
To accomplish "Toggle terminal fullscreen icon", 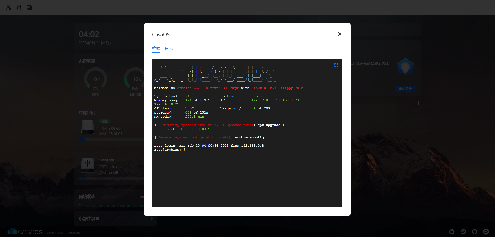I will pos(336,65).
